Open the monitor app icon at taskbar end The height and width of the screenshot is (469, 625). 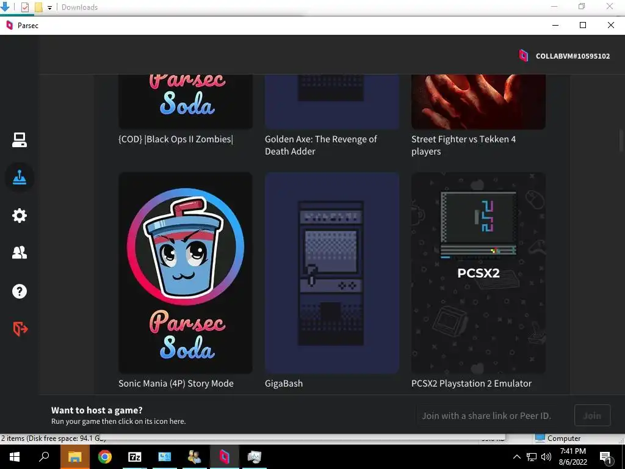[255, 457]
